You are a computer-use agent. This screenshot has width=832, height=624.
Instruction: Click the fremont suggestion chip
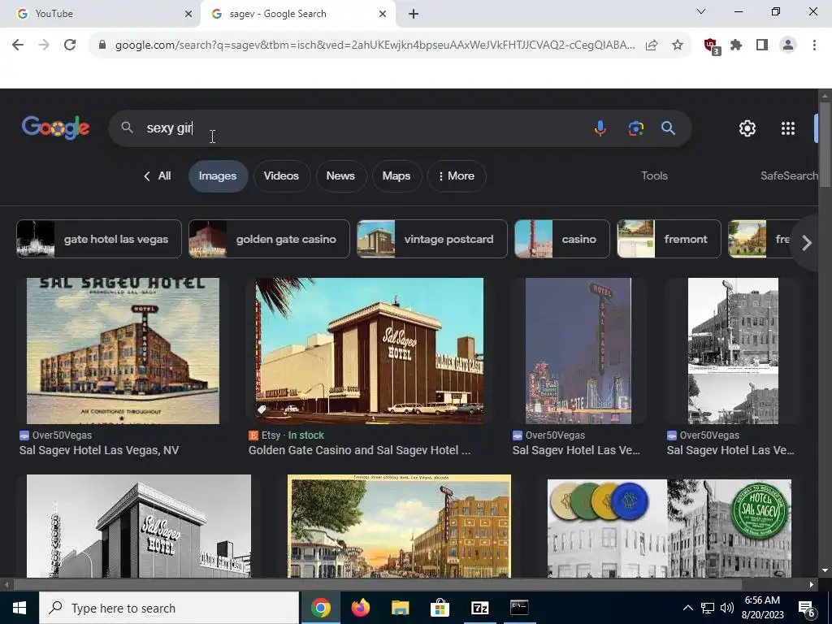point(669,240)
